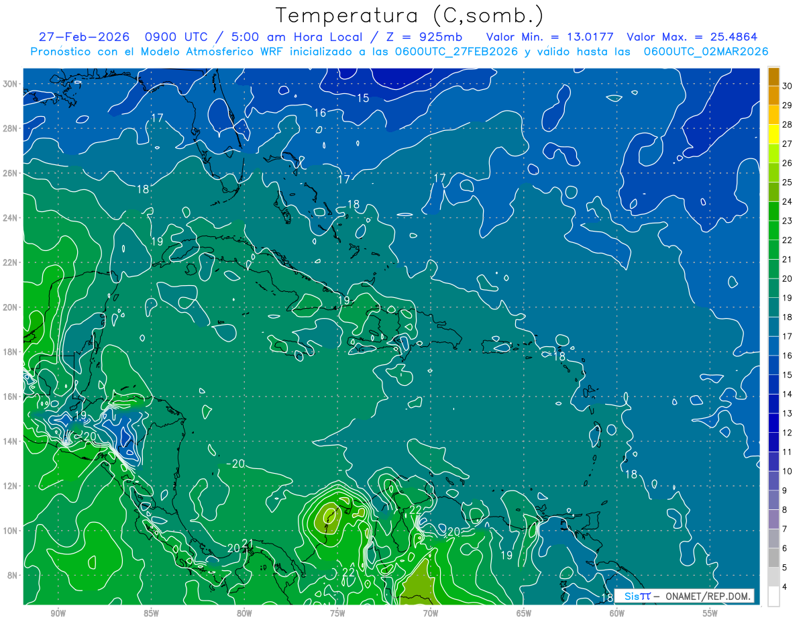Click latitude axis label "20N"
This screenshot has height=622, width=805.
coord(11,307)
